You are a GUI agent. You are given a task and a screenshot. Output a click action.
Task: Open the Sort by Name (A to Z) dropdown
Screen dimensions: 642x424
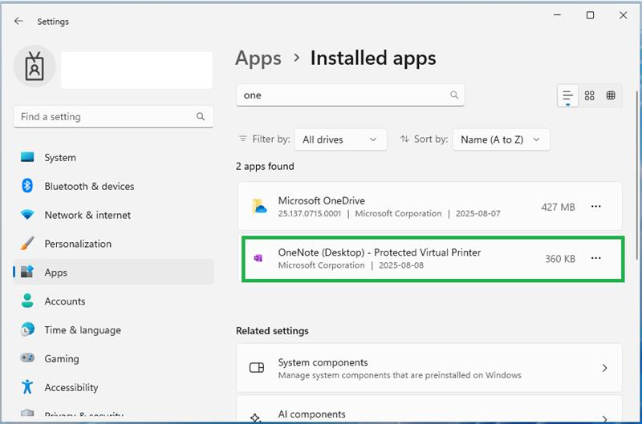pos(501,139)
